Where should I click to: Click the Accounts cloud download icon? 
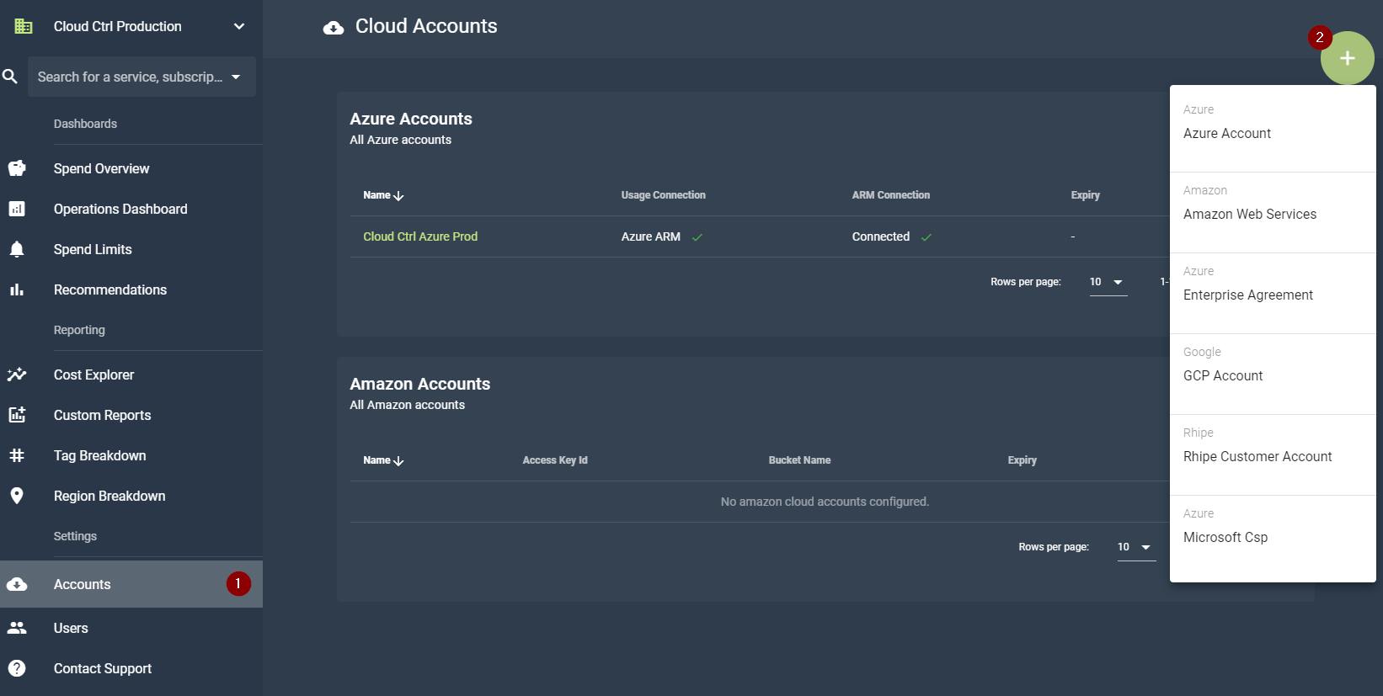click(x=17, y=584)
